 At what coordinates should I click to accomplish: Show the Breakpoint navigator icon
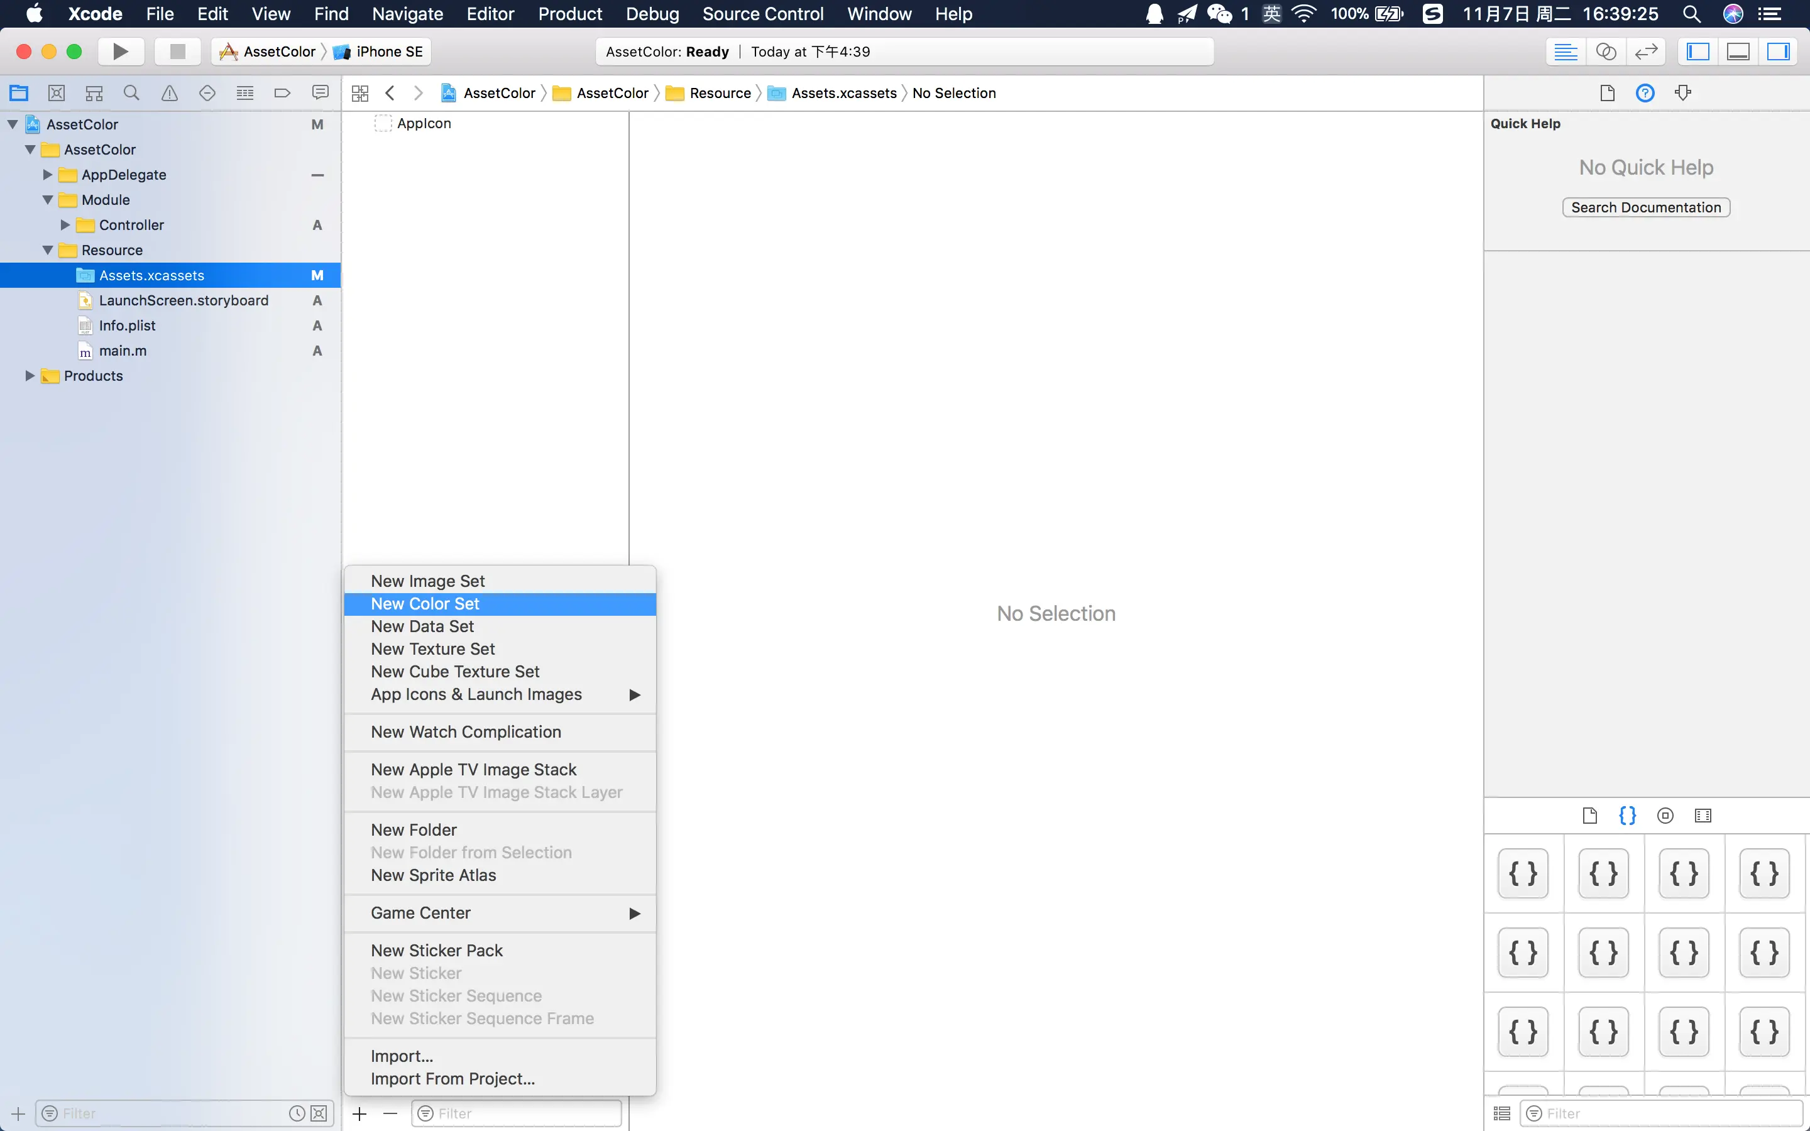click(282, 93)
